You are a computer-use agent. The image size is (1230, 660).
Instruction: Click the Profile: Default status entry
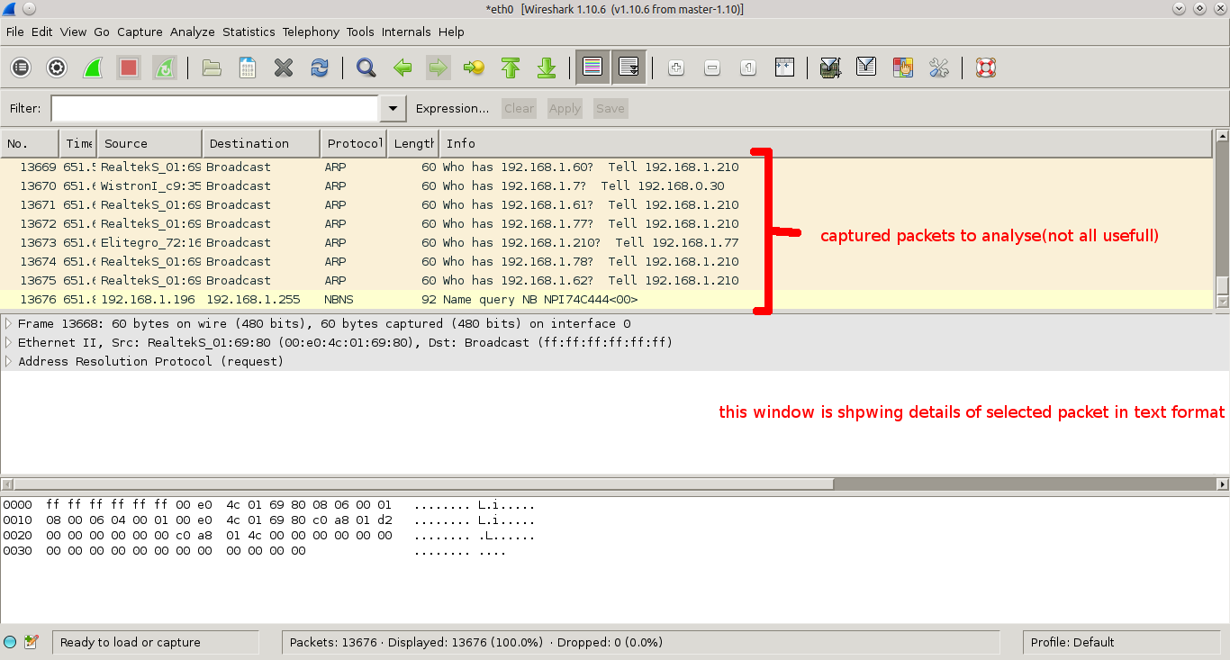pyautogui.click(x=1124, y=642)
